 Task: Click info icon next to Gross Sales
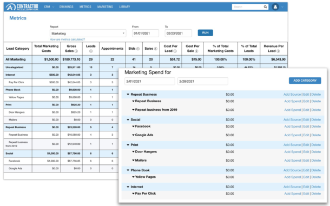tap(76, 51)
